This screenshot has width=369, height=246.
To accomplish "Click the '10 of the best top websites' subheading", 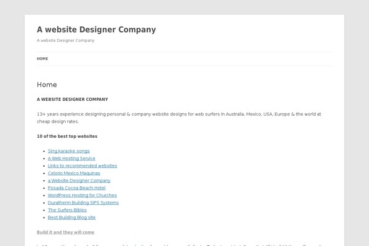I will coord(67,136).
